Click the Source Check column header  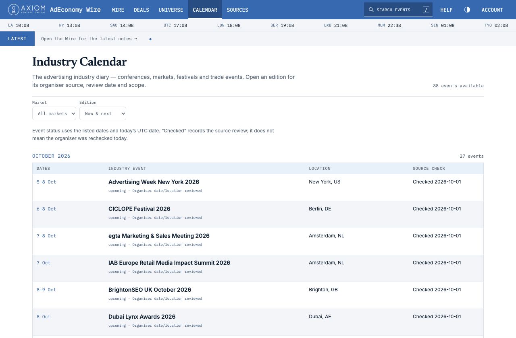click(x=429, y=169)
